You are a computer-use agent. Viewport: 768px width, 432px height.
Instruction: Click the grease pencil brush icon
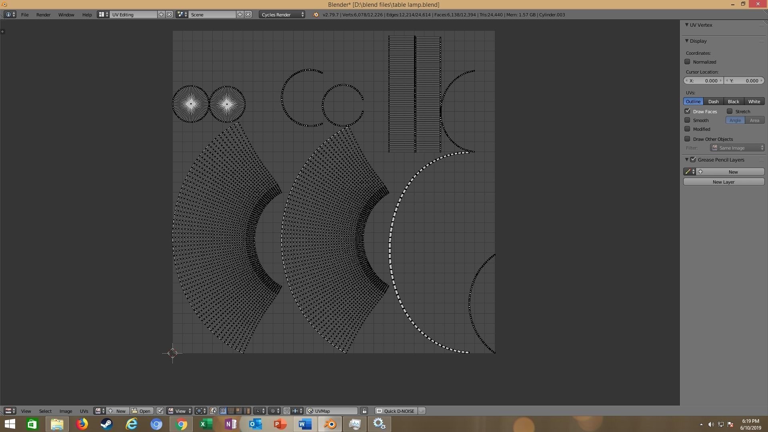tap(688, 172)
